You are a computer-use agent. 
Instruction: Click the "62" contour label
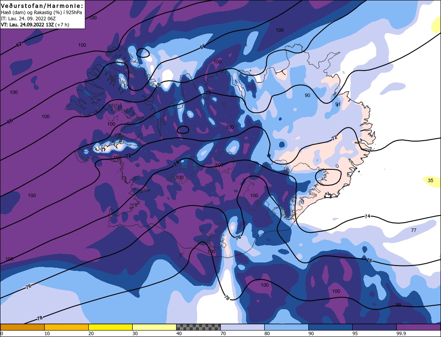[x=19, y=44]
